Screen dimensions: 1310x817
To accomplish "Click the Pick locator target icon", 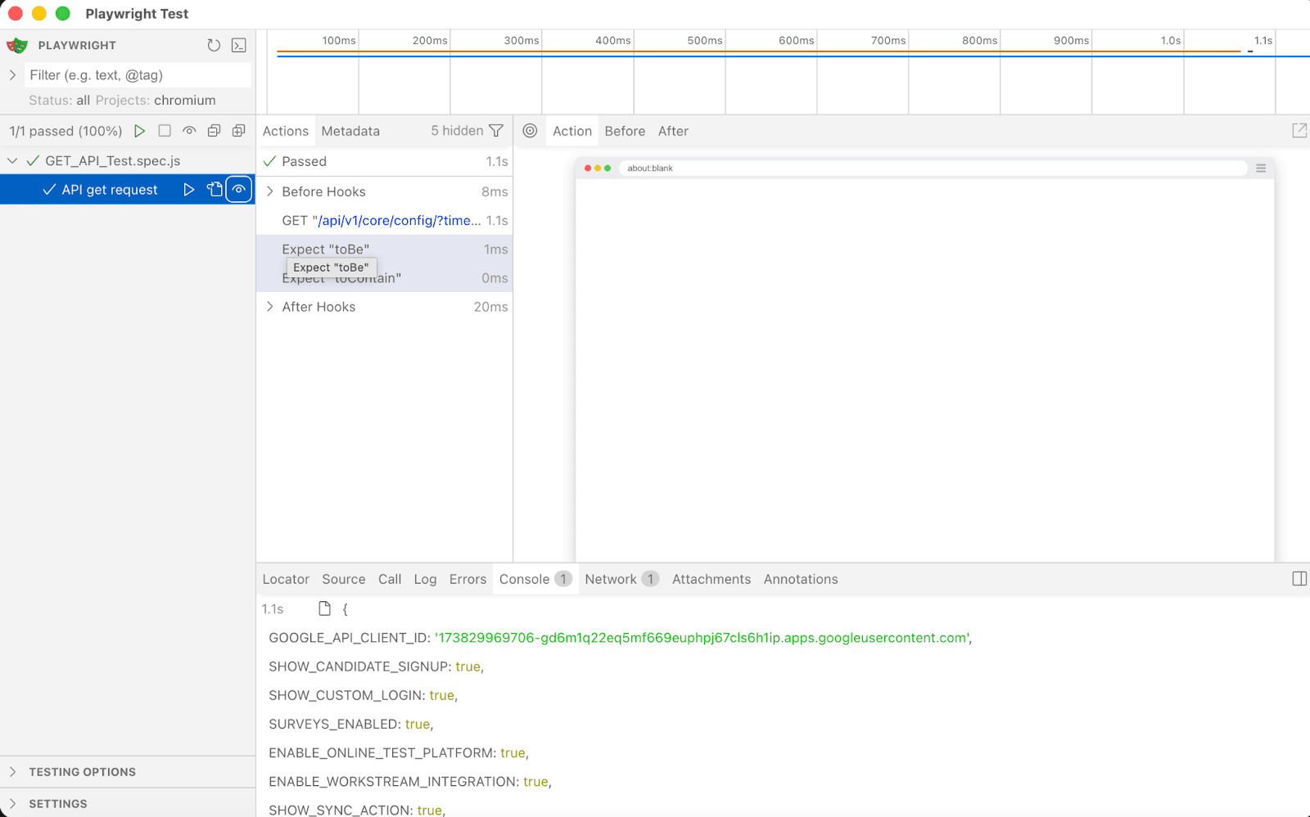I will pyautogui.click(x=531, y=131).
